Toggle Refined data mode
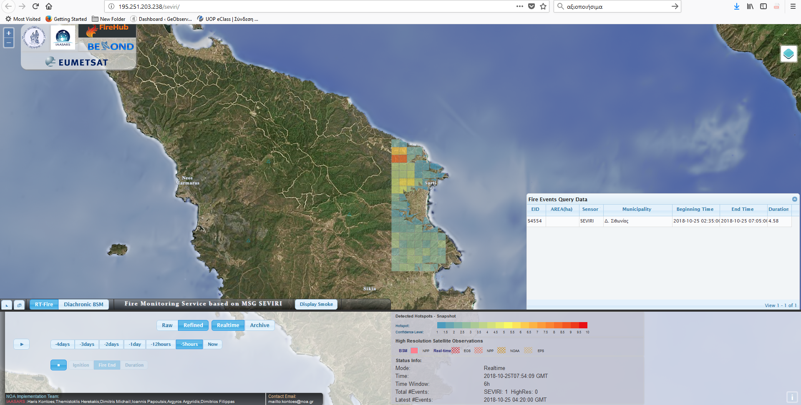 pyautogui.click(x=193, y=325)
